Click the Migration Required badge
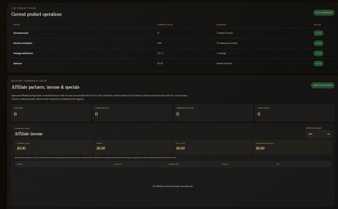Viewport: 338px width, 209px height. pos(323,86)
